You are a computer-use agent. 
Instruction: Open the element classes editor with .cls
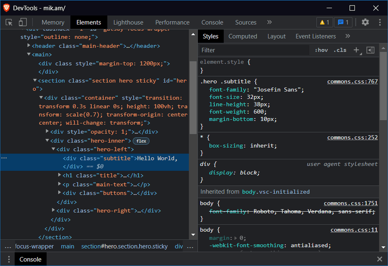tap(340, 50)
